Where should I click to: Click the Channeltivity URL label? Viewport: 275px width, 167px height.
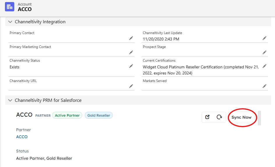tap(23, 81)
